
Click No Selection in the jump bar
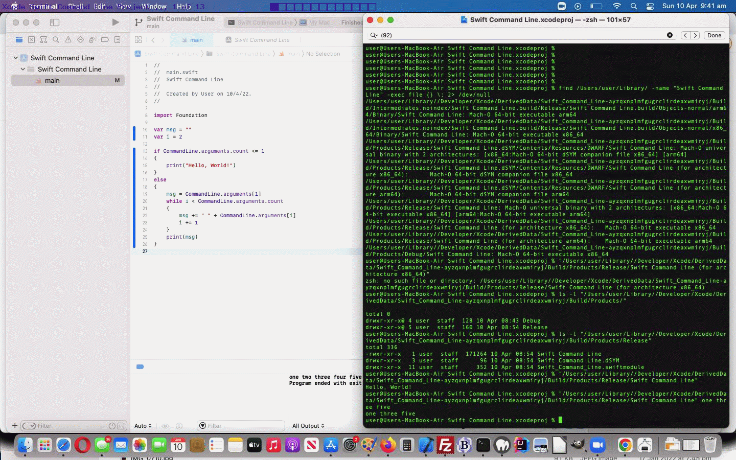(323, 54)
